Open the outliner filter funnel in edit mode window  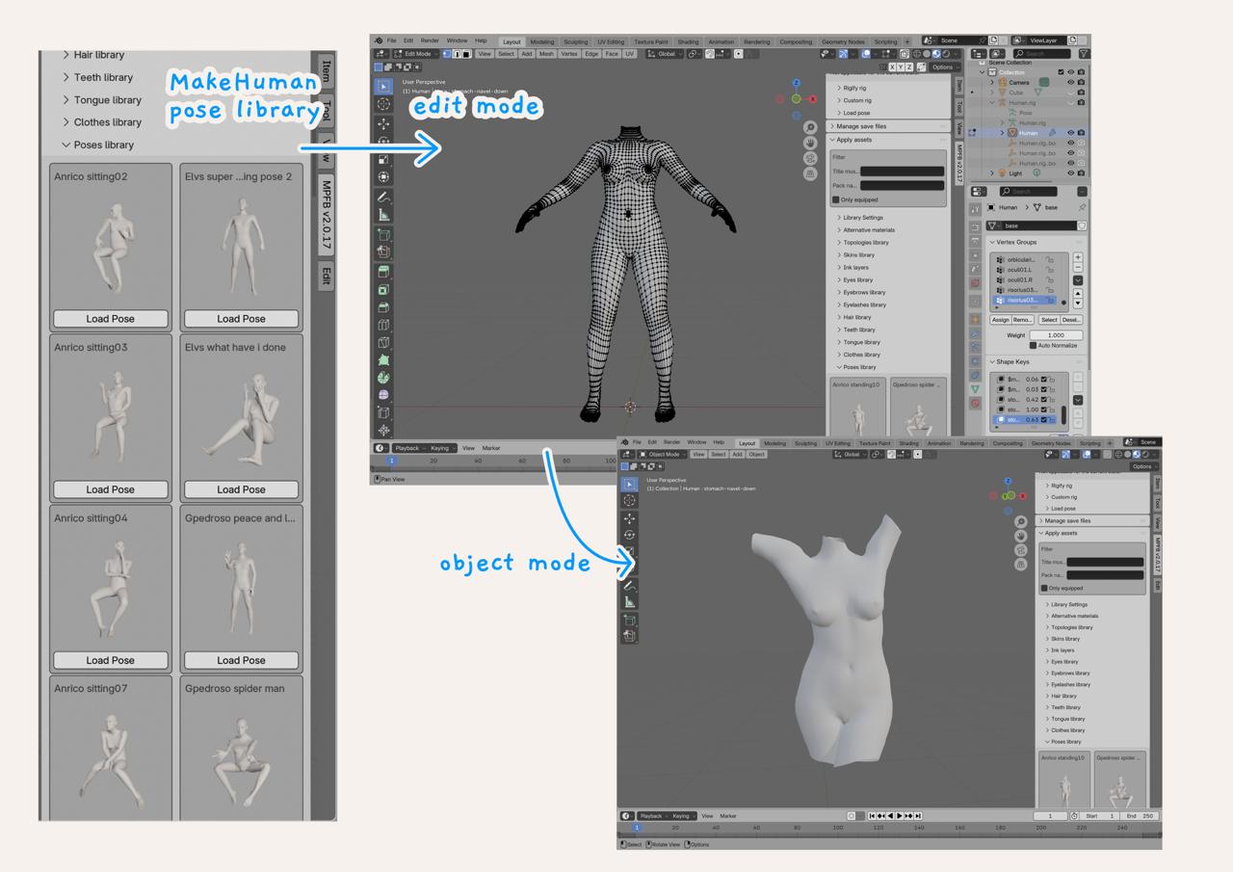1084,54
